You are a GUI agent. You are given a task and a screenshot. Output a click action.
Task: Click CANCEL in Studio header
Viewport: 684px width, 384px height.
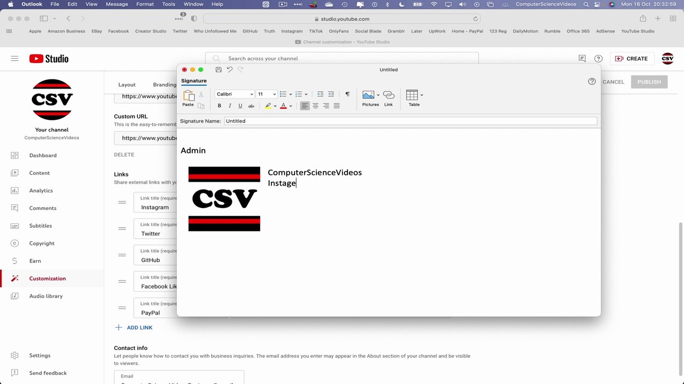[x=613, y=82]
